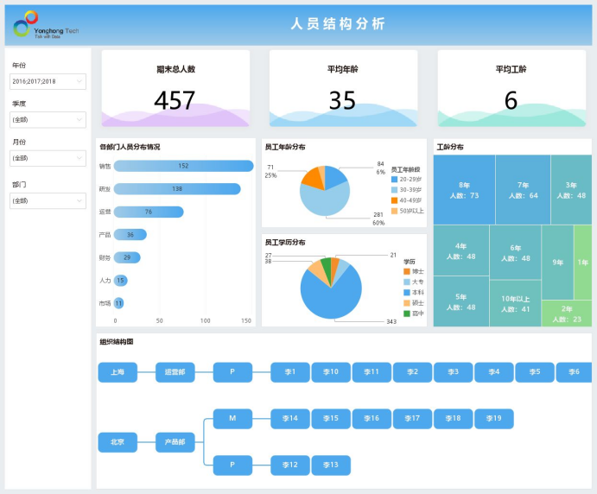Click the 高中 green legend swatch

pyautogui.click(x=407, y=313)
